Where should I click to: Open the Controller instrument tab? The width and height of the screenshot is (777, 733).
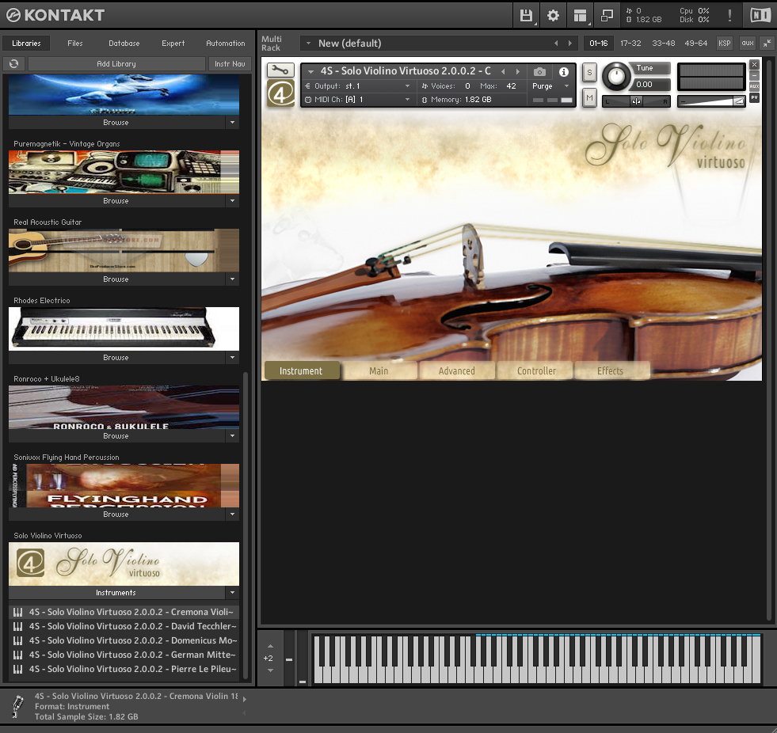[x=536, y=371]
